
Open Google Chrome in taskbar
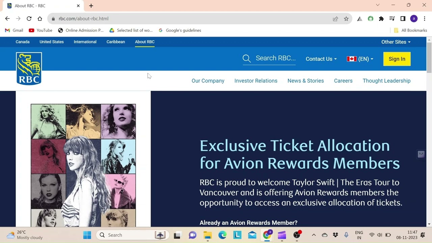coord(267,235)
